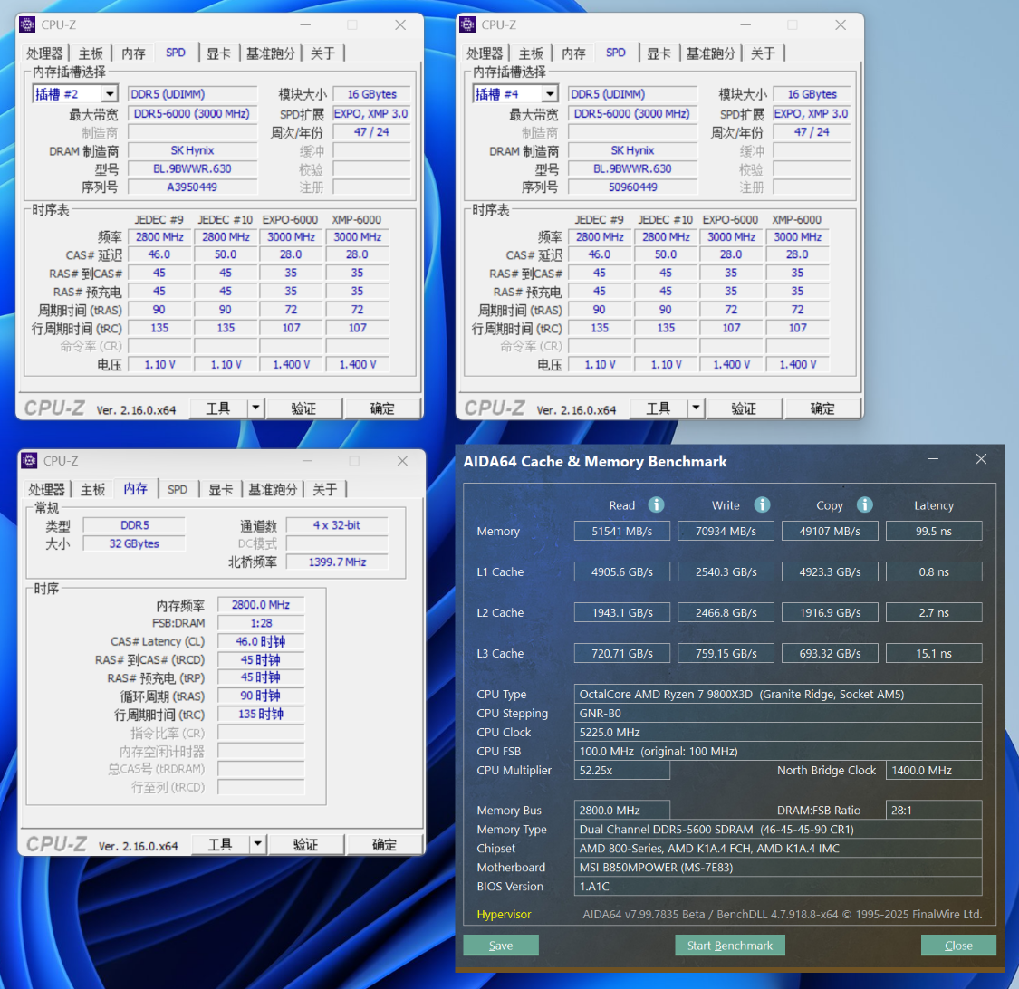Viewport: 1019px width, 989px height.
Task: Open 处理器 tab in memory window
Action: [47, 489]
